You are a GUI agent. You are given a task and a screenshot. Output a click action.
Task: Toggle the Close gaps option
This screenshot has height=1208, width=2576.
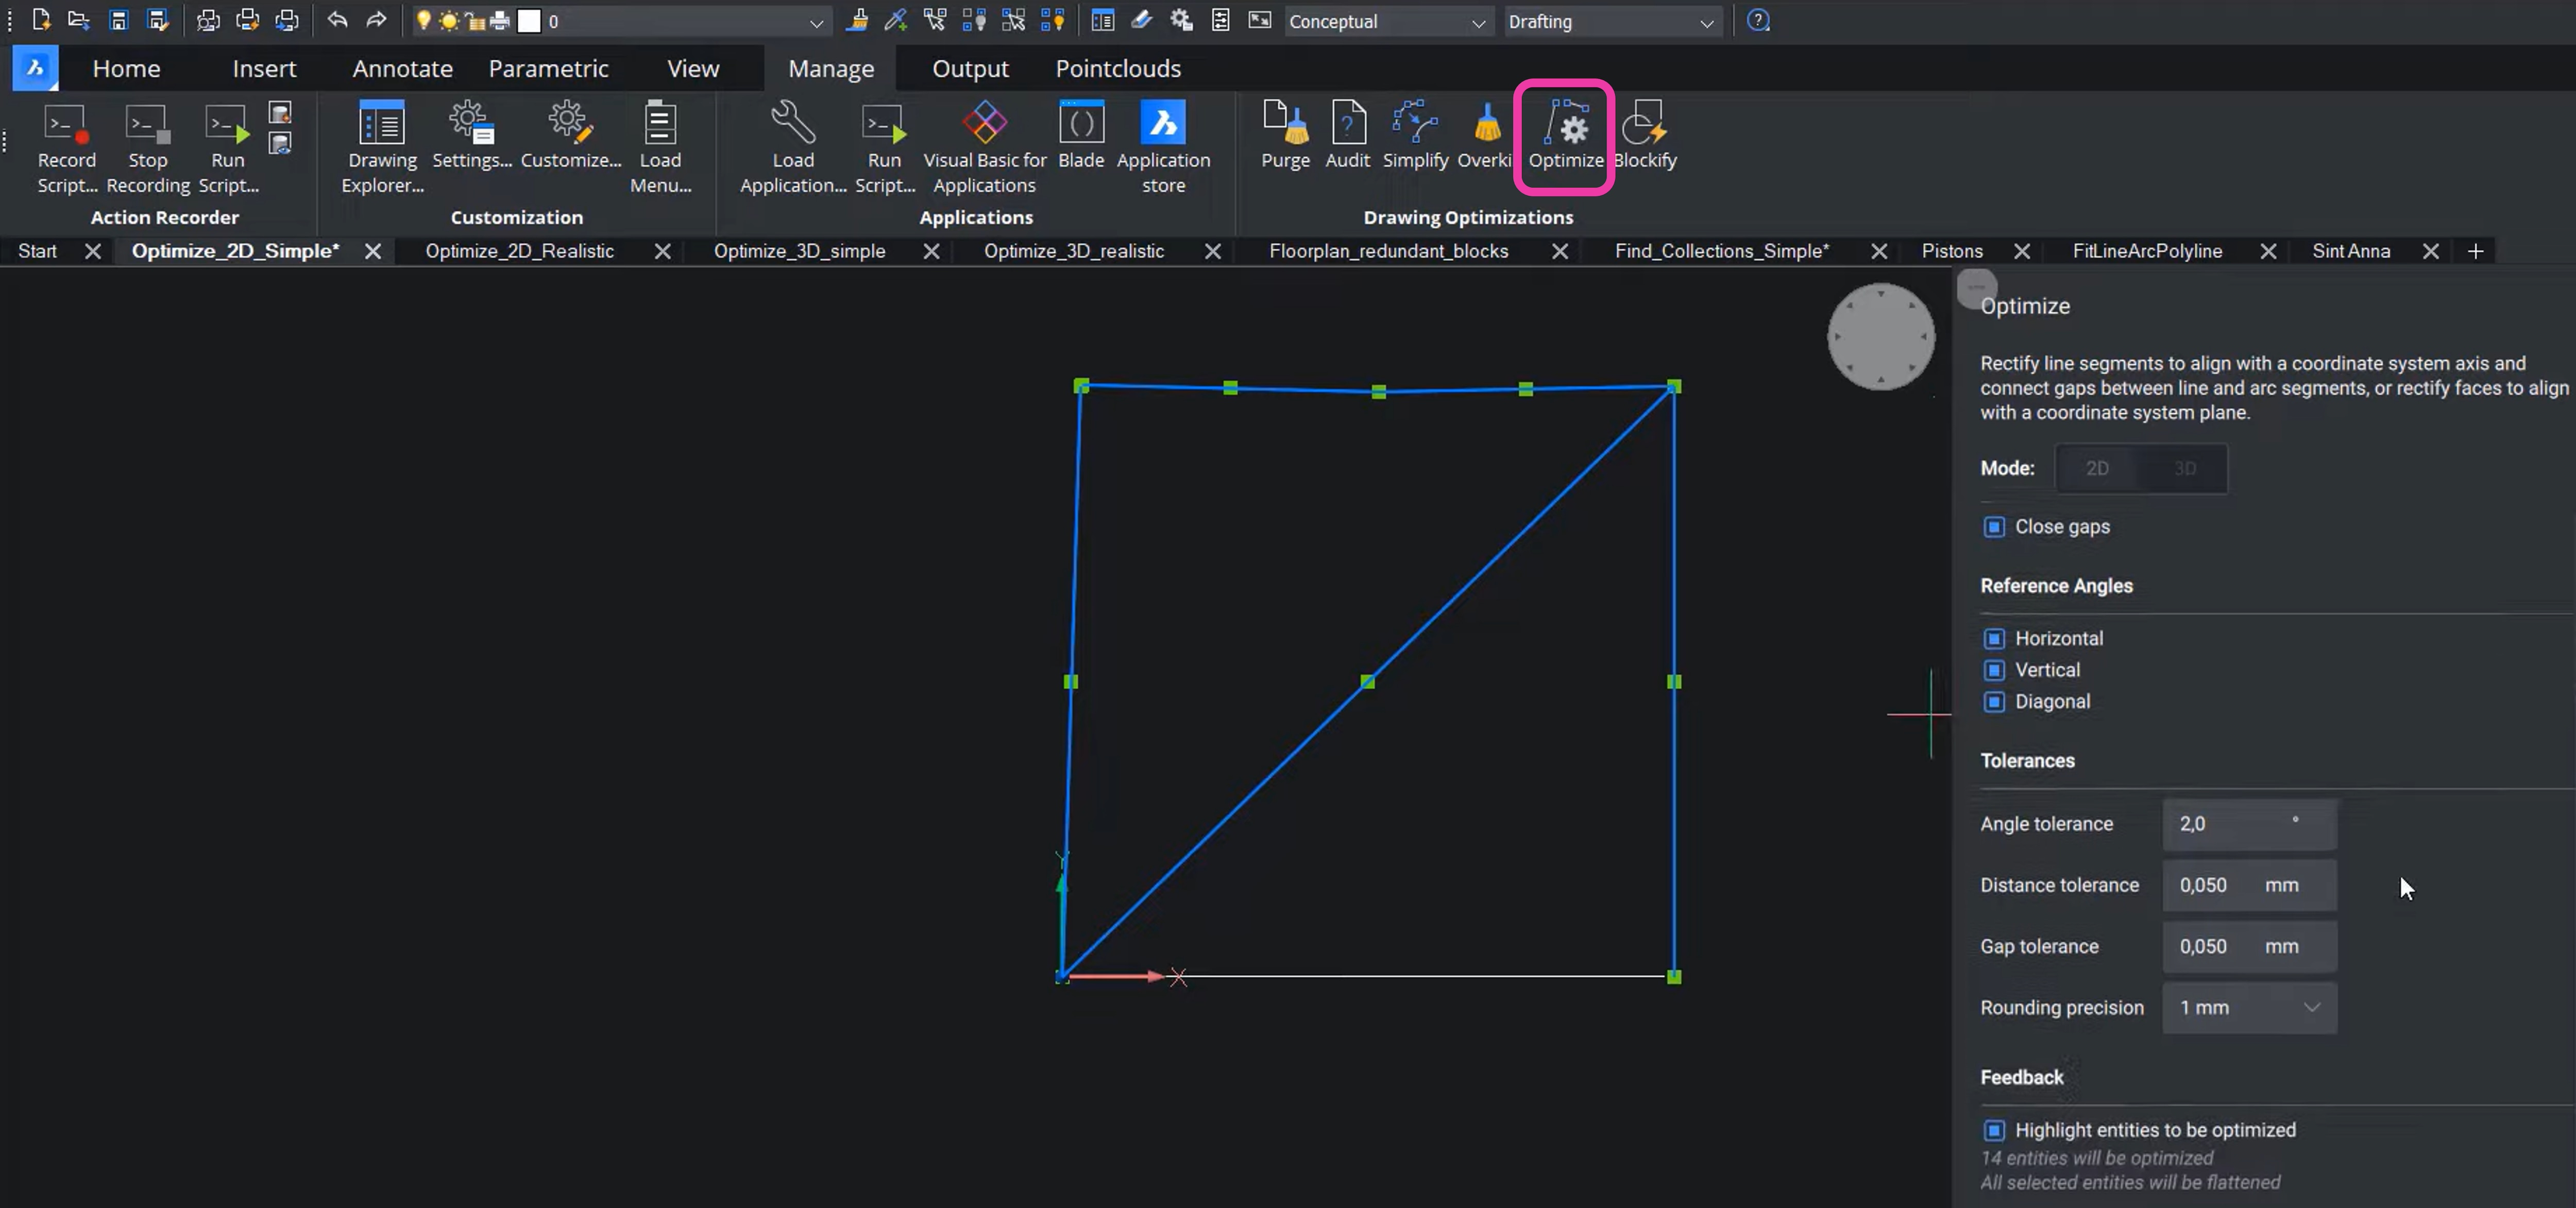pos(1995,527)
